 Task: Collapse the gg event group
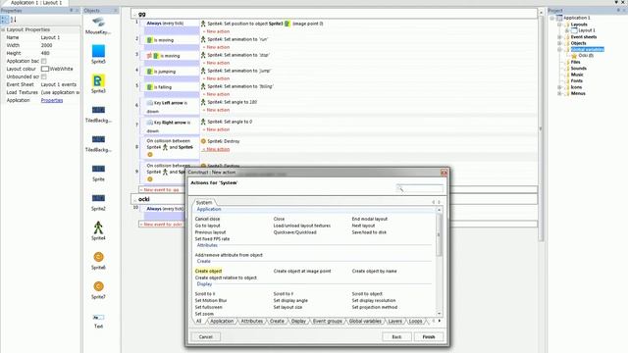(135, 15)
